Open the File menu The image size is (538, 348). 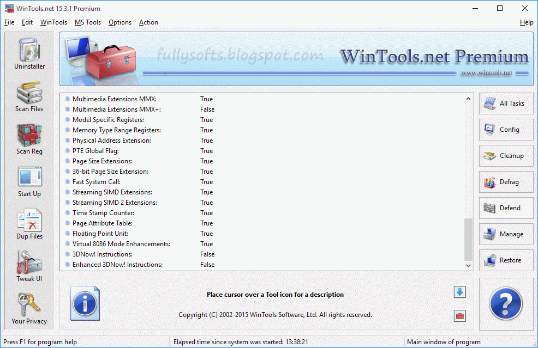click(x=9, y=22)
